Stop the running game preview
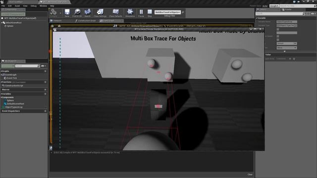This screenshot has height=178, width=317. click(x=150, y=12)
